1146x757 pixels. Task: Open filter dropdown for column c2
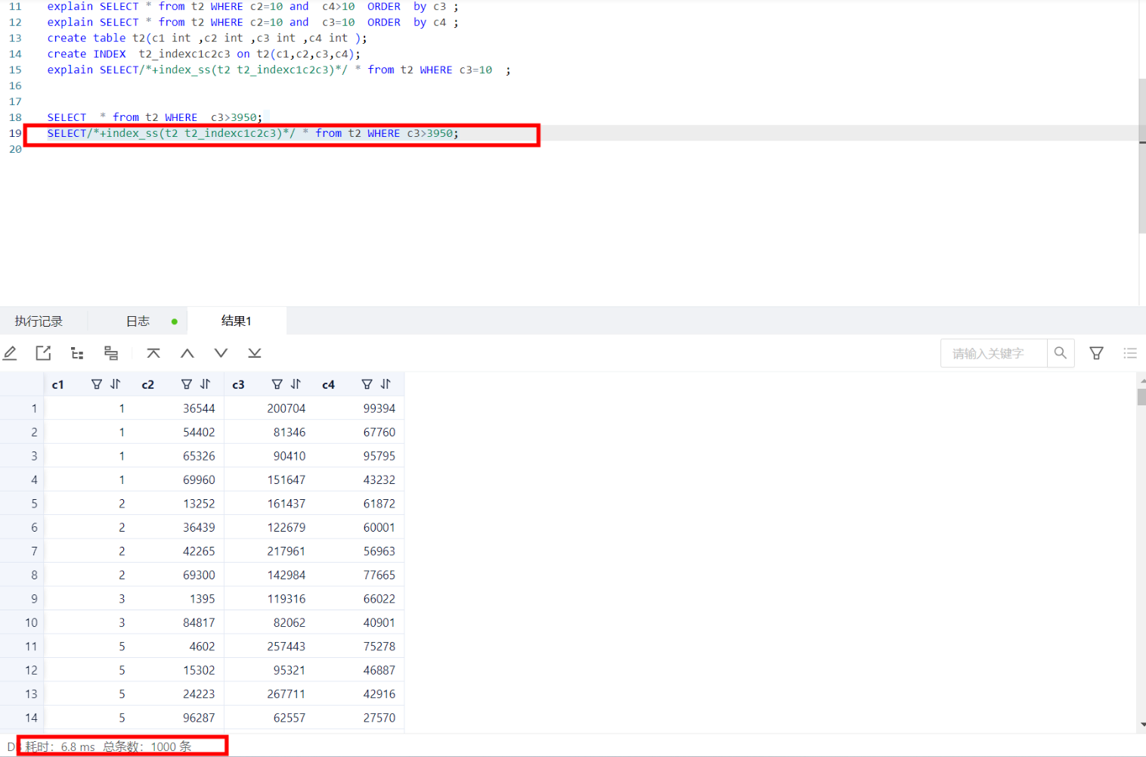(x=187, y=384)
